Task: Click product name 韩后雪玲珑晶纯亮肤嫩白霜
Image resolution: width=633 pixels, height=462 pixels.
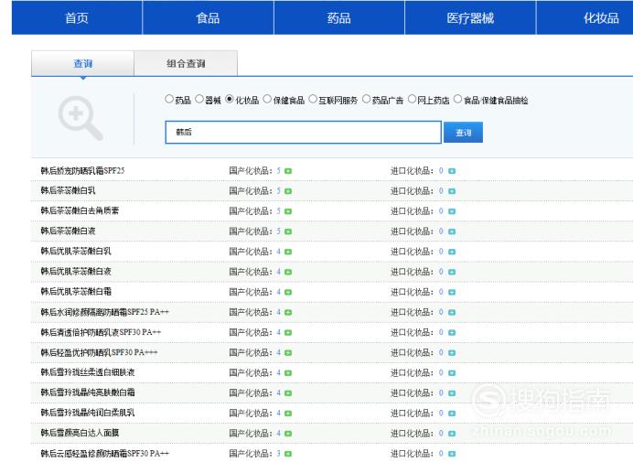Action: coord(88,392)
